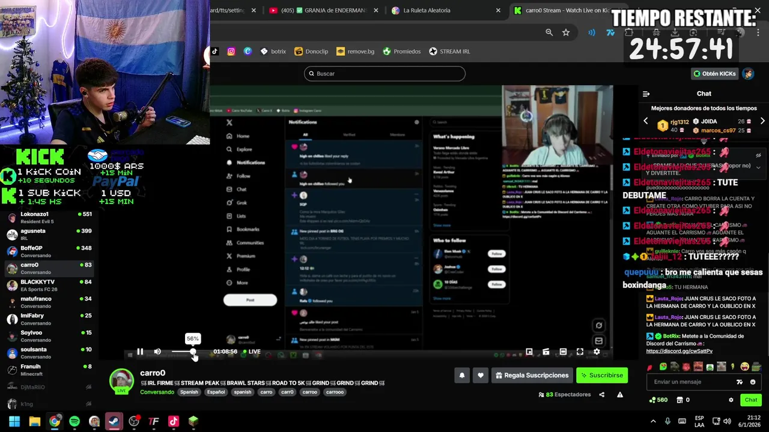
Task: Open TikTok app from taskbar
Action: 174,421
